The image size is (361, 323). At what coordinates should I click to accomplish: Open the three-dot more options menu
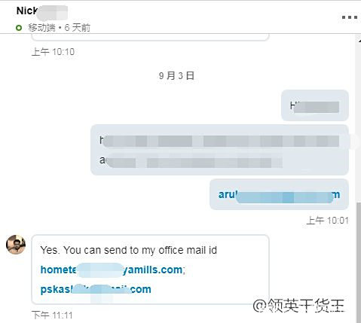point(350,17)
